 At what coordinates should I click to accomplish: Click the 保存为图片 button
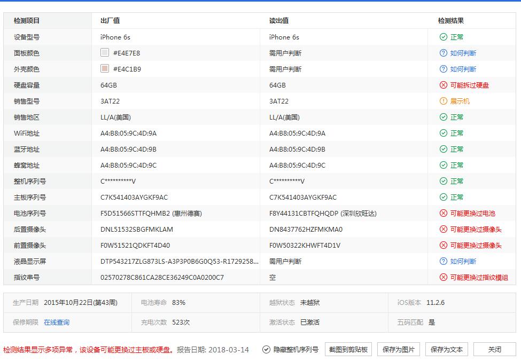(398, 349)
